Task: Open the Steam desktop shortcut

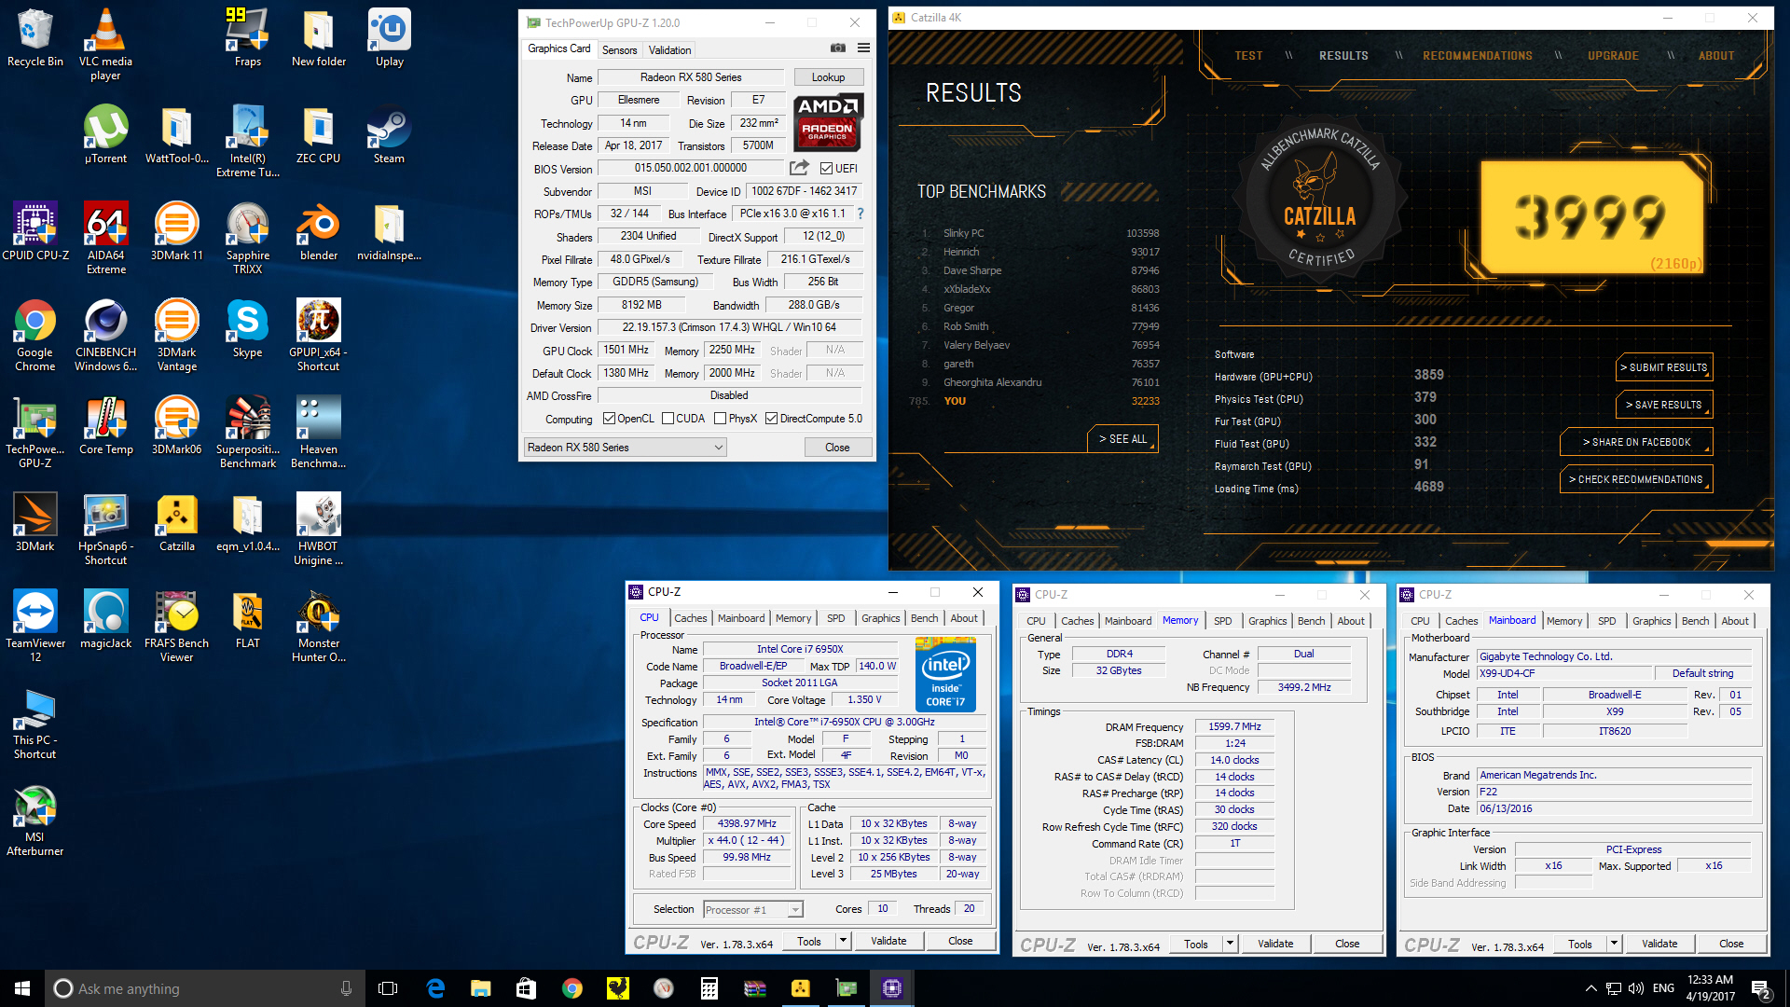Action: pyautogui.click(x=389, y=135)
